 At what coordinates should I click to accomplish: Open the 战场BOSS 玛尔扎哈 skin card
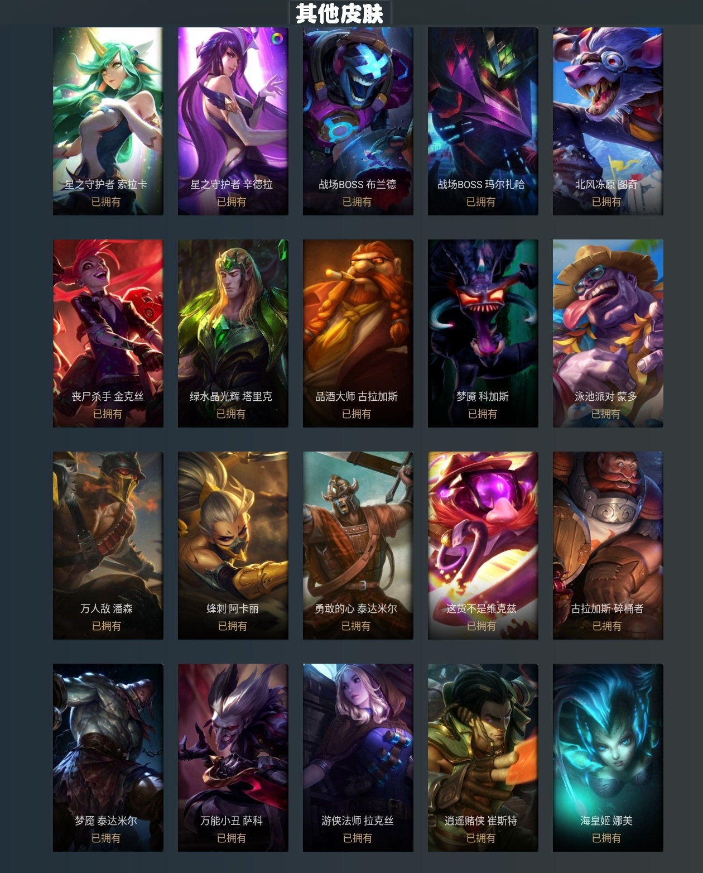pyautogui.click(x=483, y=121)
